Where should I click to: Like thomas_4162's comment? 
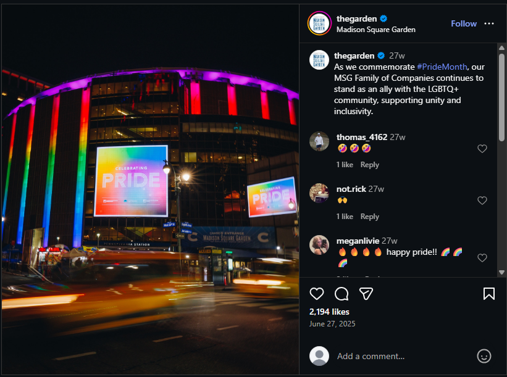pos(482,149)
